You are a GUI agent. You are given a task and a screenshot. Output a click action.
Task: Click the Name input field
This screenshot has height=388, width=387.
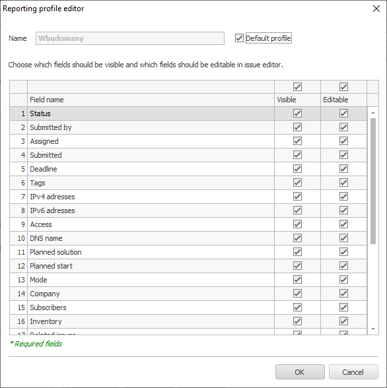point(130,38)
